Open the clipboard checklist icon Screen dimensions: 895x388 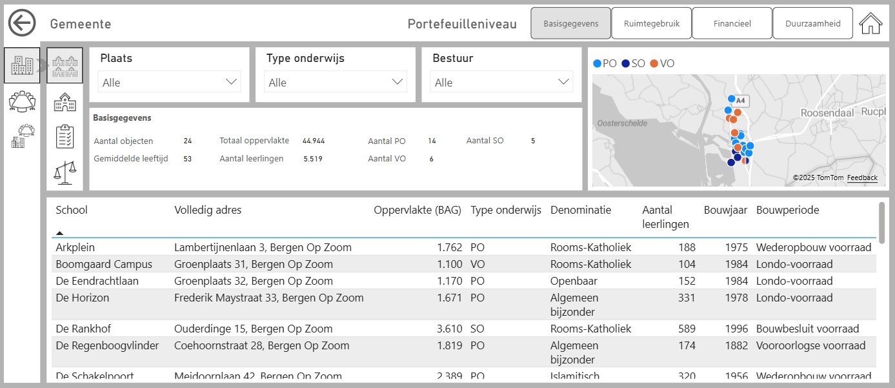(65, 136)
